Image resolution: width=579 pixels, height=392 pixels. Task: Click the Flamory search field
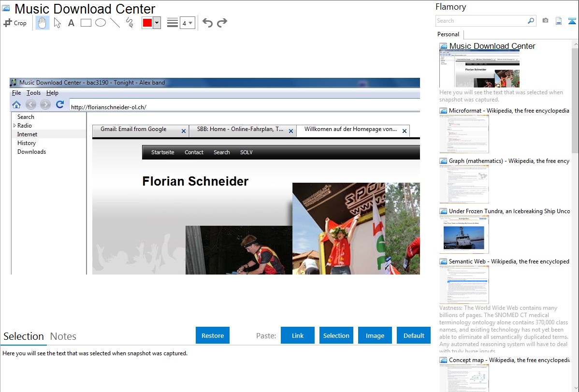[481, 21]
